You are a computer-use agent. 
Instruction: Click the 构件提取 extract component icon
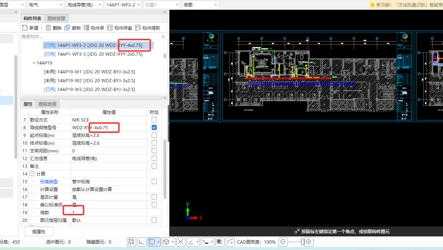coord(138,28)
